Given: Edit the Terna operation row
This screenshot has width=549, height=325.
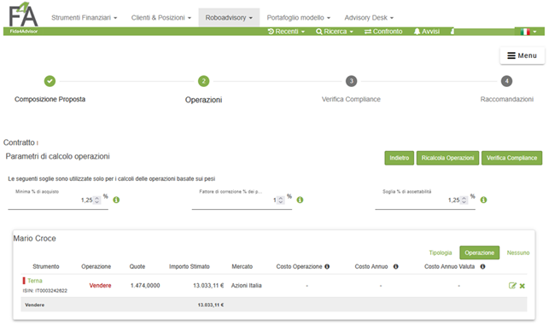Looking at the screenshot, I should point(512,286).
